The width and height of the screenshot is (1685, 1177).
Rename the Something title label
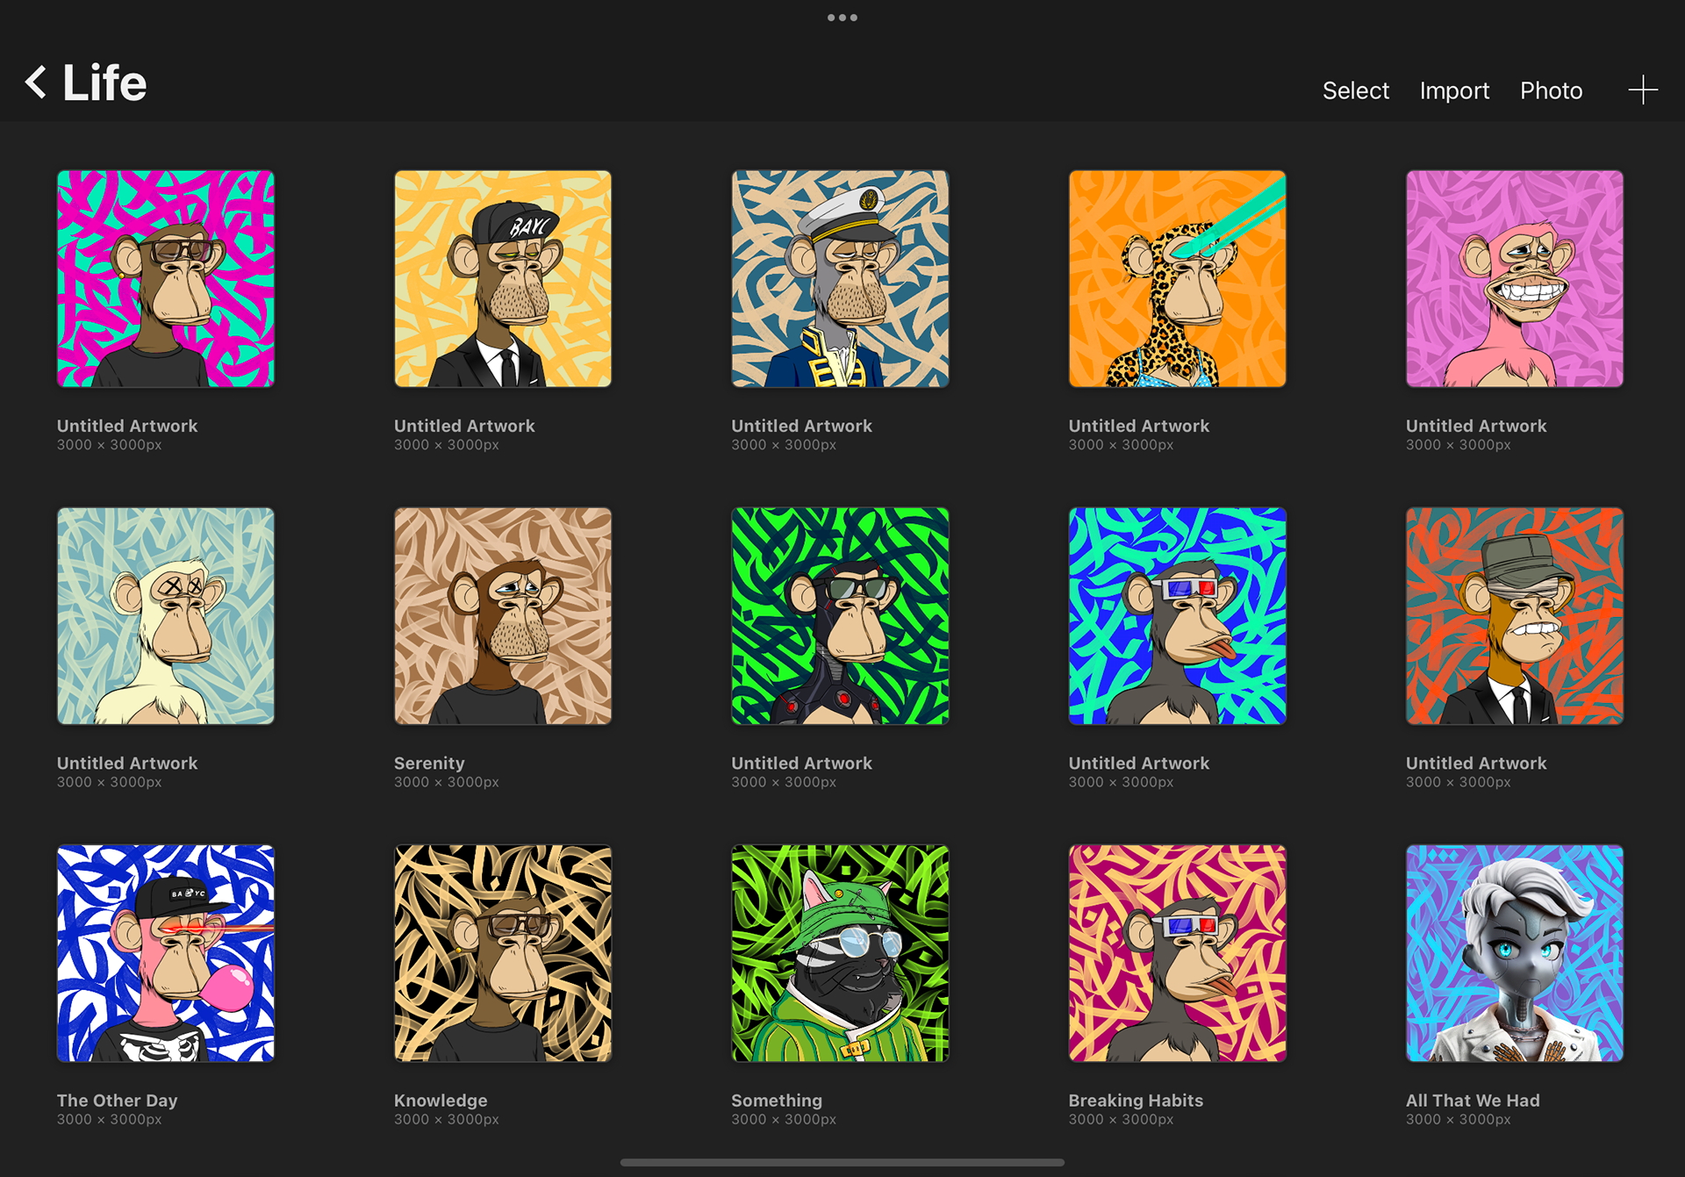(x=777, y=1101)
